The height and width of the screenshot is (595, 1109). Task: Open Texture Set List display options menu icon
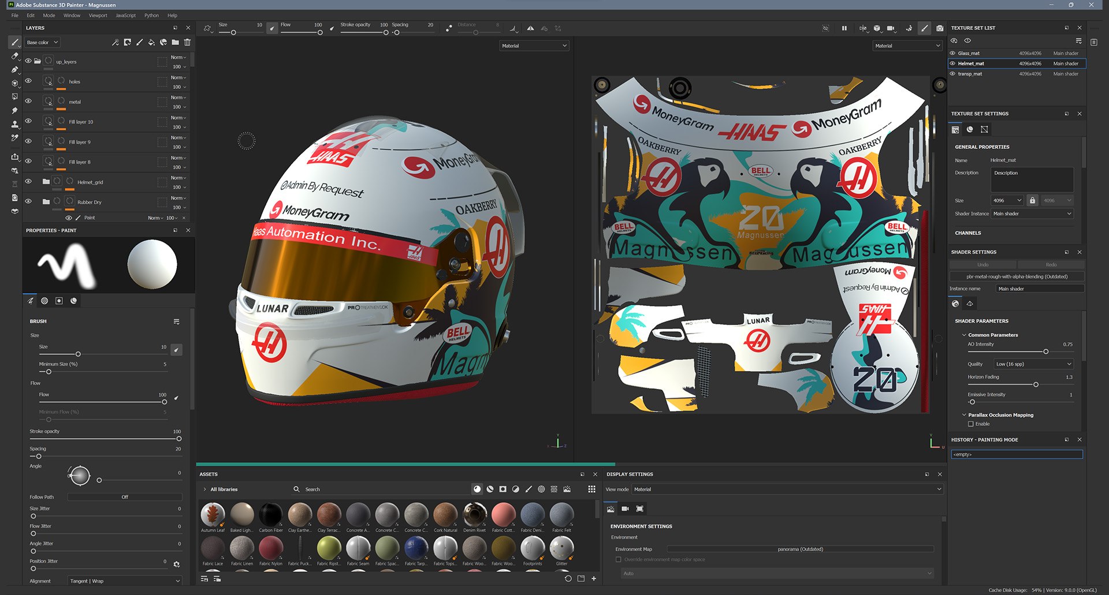click(x=1078, y=40)
